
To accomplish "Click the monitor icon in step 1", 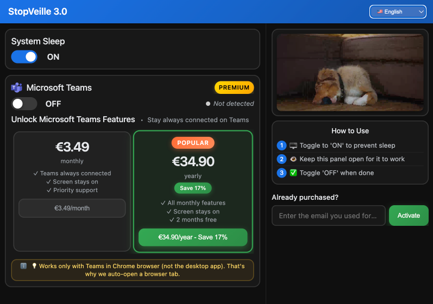I will click(293, 145).
